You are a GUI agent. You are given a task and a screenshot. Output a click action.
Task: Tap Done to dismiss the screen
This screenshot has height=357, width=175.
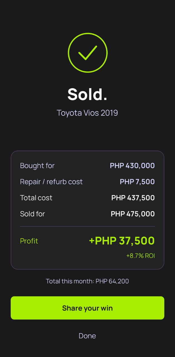(87, 336)
